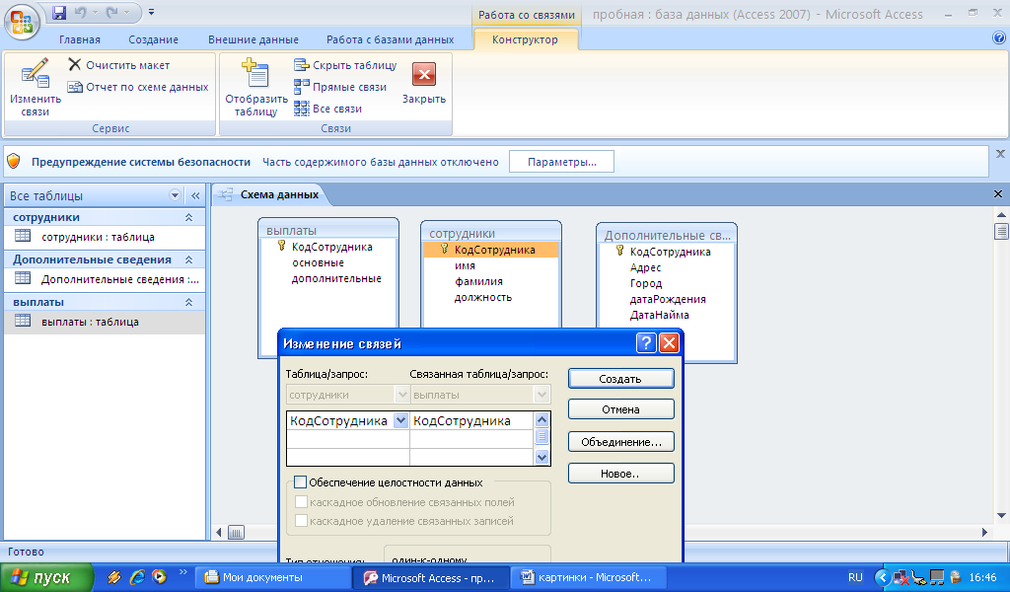This screenshot has height=592, width=1010.
Task: Select the Конструктор tab
Action: pos(525,39)
